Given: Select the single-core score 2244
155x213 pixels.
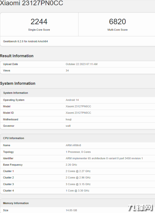Looking at the screenshot, I should click(39, 22).
